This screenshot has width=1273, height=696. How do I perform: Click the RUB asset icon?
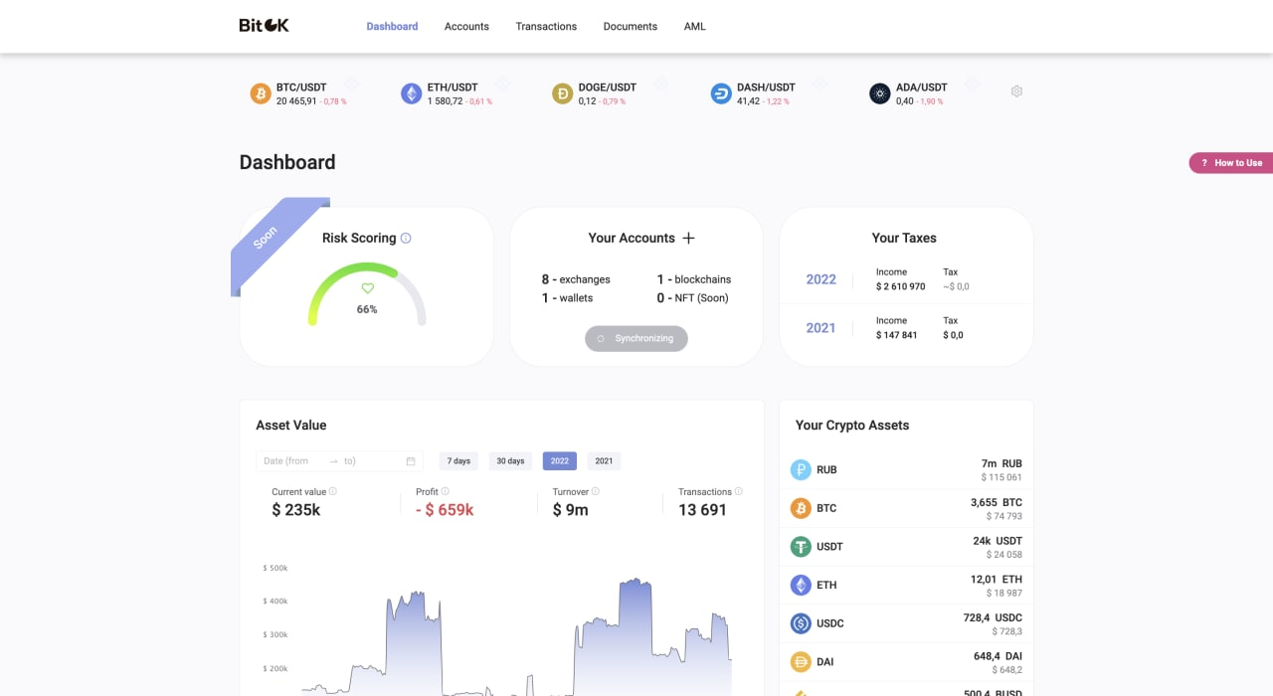pyautogui.click(x=801, y=470)
